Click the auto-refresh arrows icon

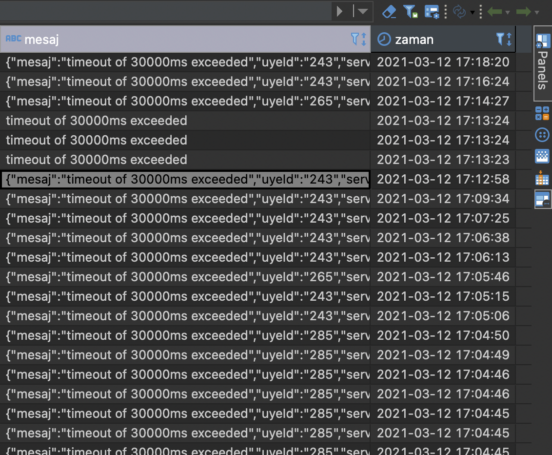click(459, 12)
